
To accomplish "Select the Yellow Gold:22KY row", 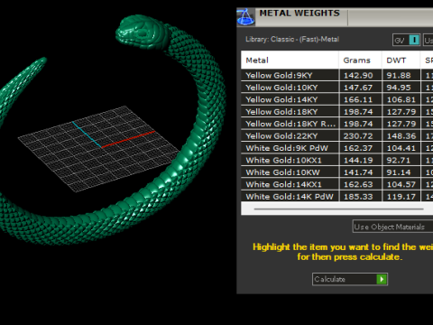I will (336, 135).
